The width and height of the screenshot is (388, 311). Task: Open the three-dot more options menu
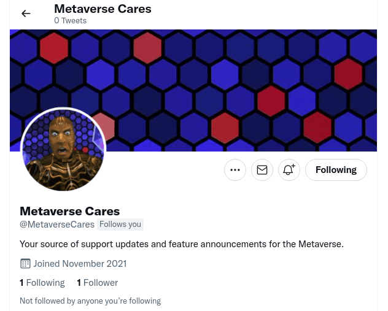click(235, 170)
